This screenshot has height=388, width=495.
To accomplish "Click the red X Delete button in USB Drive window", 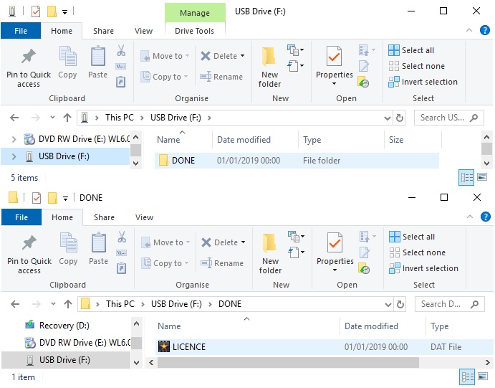I will [x=221, y=56].
